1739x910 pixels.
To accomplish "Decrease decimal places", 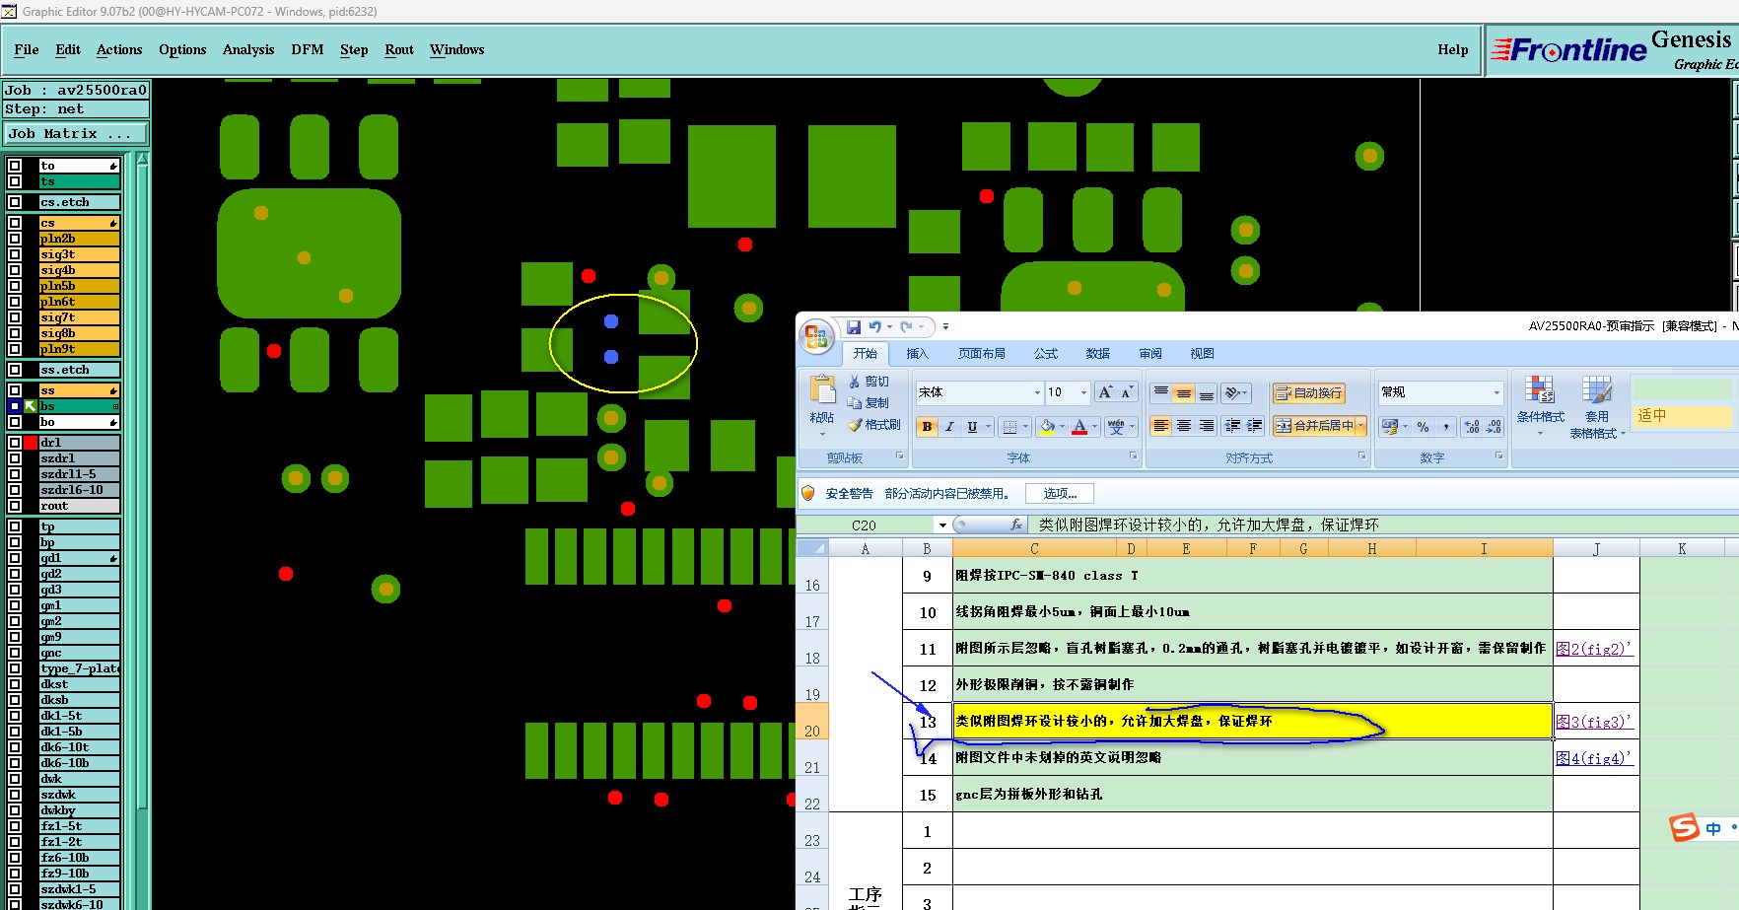I will (x=1494, y=427).
